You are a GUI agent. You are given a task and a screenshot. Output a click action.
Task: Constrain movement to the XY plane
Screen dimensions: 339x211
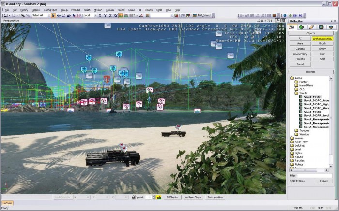(115, 15)
